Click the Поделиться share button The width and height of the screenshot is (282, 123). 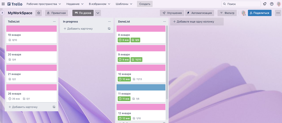(x=259, y=13)
